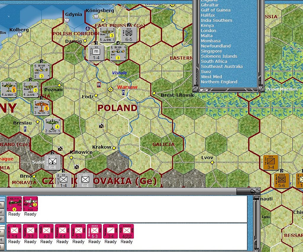This screenshot has width=303, height=252.
Task: Select the Ju 87B Stuka unit in East Prussia
Action: click(107, 35)
